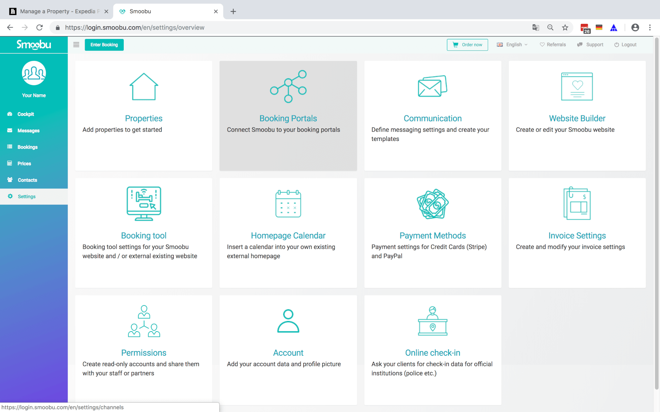The image size is (660, 412).
Task: Click Logout
Action: [x=625, y=45]
